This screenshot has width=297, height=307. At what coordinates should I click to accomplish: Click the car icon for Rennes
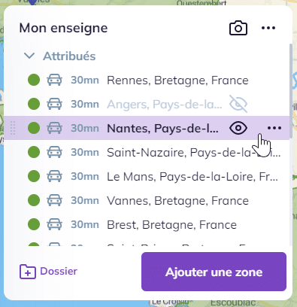click(x=54, y=80)
